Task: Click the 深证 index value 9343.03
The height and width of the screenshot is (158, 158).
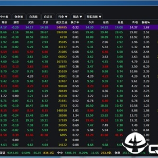Action: (13, 153)
